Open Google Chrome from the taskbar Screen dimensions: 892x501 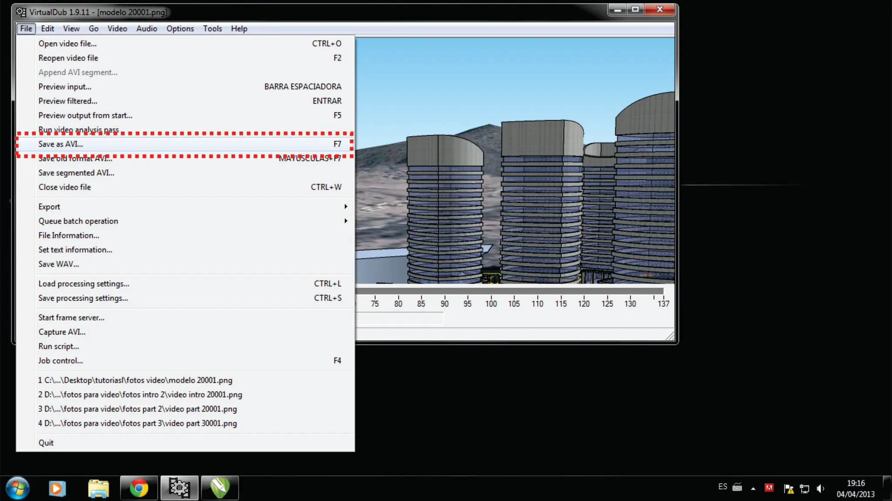click(x=139, y=488)
